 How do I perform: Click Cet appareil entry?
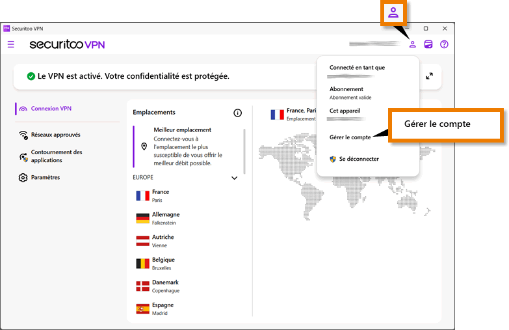(x=345, y=111)
